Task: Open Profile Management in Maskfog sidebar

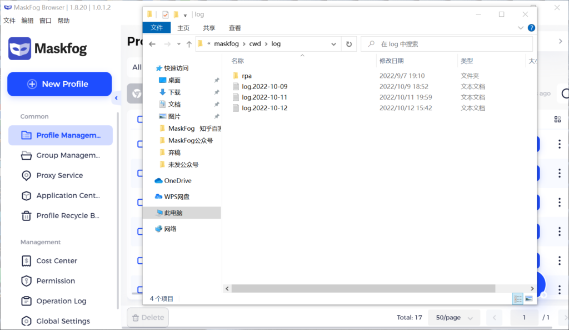Action: (61, 135)
